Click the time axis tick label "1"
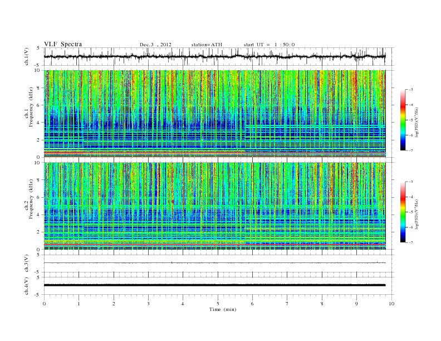The image size is (441, 341). [x=79, y=304]
